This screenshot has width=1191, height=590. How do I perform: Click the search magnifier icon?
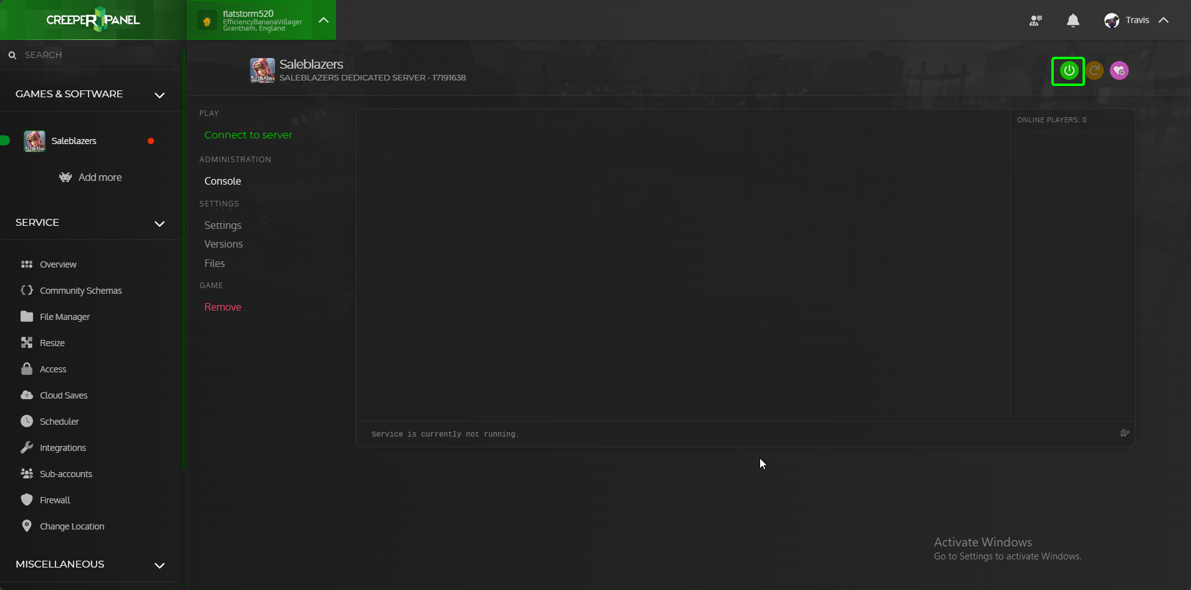[12, 55]
